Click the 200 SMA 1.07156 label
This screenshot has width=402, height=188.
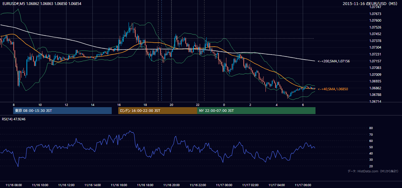click(334, 61)
